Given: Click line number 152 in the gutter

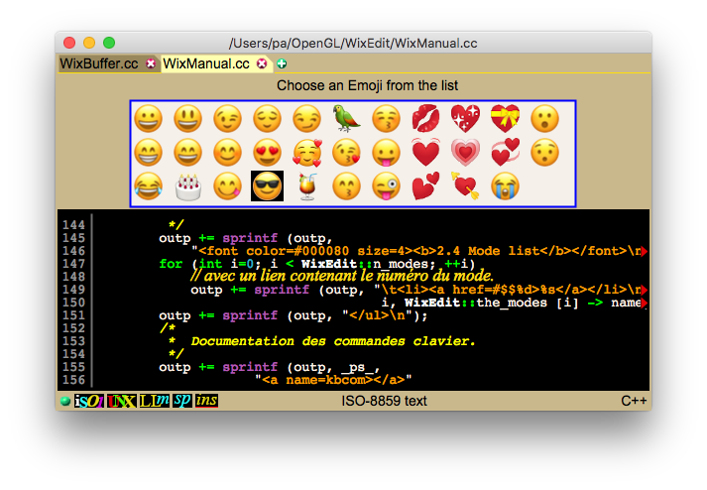Looking at the screenshot, I should point(73,328).
